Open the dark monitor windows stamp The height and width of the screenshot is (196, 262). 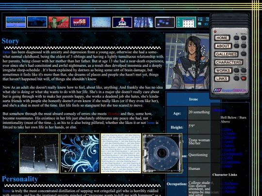click(x=165, y=22)
